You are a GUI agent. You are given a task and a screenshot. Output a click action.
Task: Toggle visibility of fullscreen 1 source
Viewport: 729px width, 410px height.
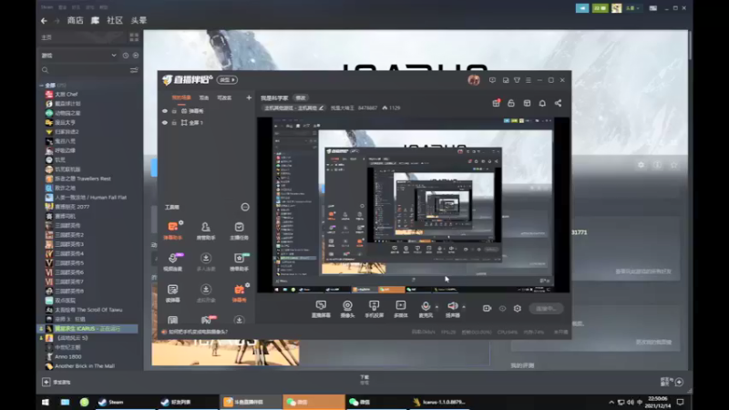tap(165, 123)
